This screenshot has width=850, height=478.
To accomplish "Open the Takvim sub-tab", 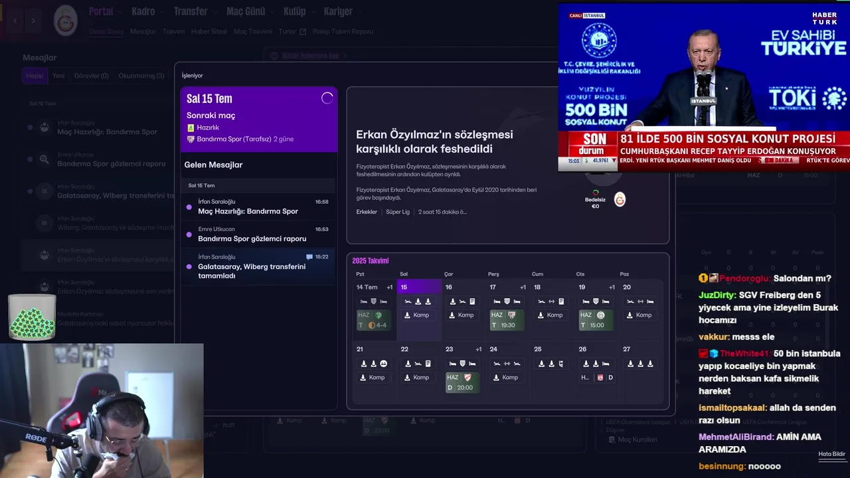I will click(x=173, y=32).
